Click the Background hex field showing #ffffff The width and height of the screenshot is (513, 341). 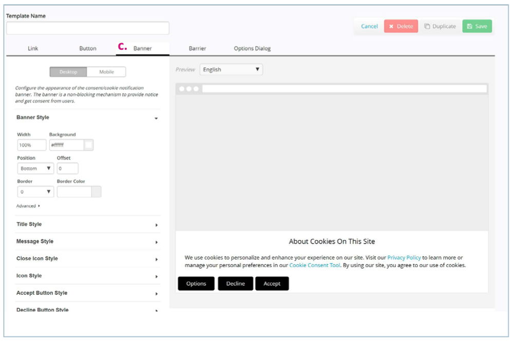tap(67, 145)
